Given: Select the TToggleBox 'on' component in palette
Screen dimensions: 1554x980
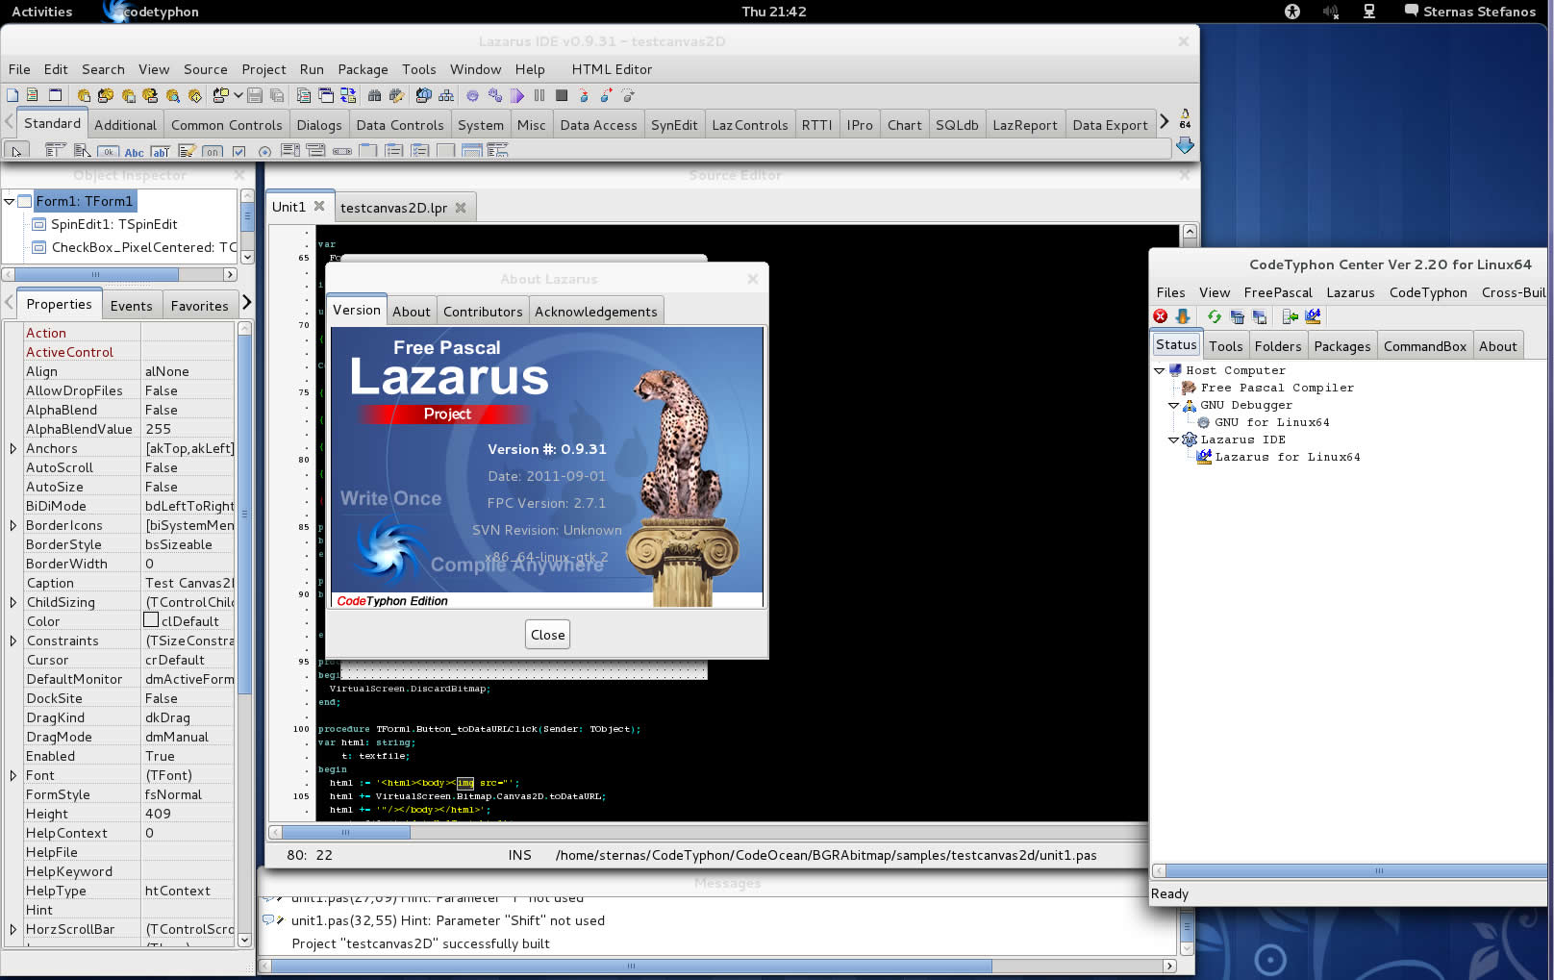Looking at the screenshot, I should pos(213,152).
